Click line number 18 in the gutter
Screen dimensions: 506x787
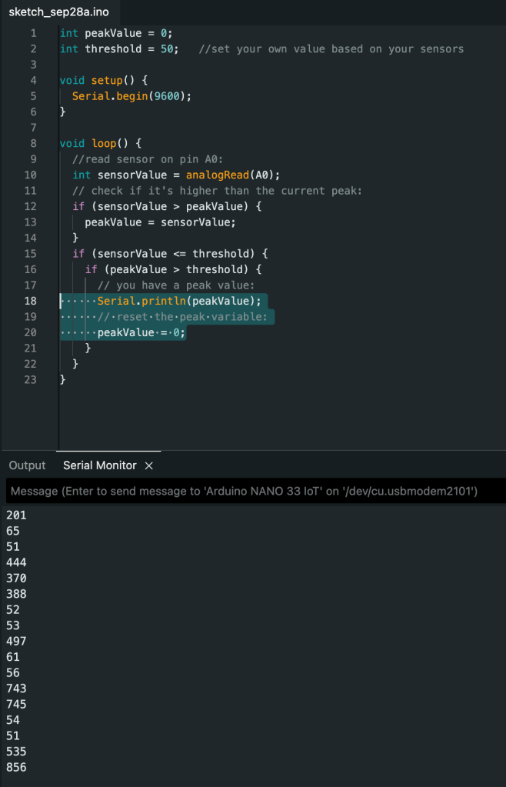30,301
